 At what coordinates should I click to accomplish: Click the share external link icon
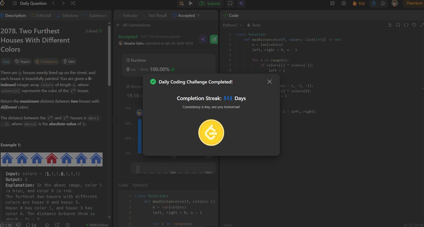click(57, 225)
